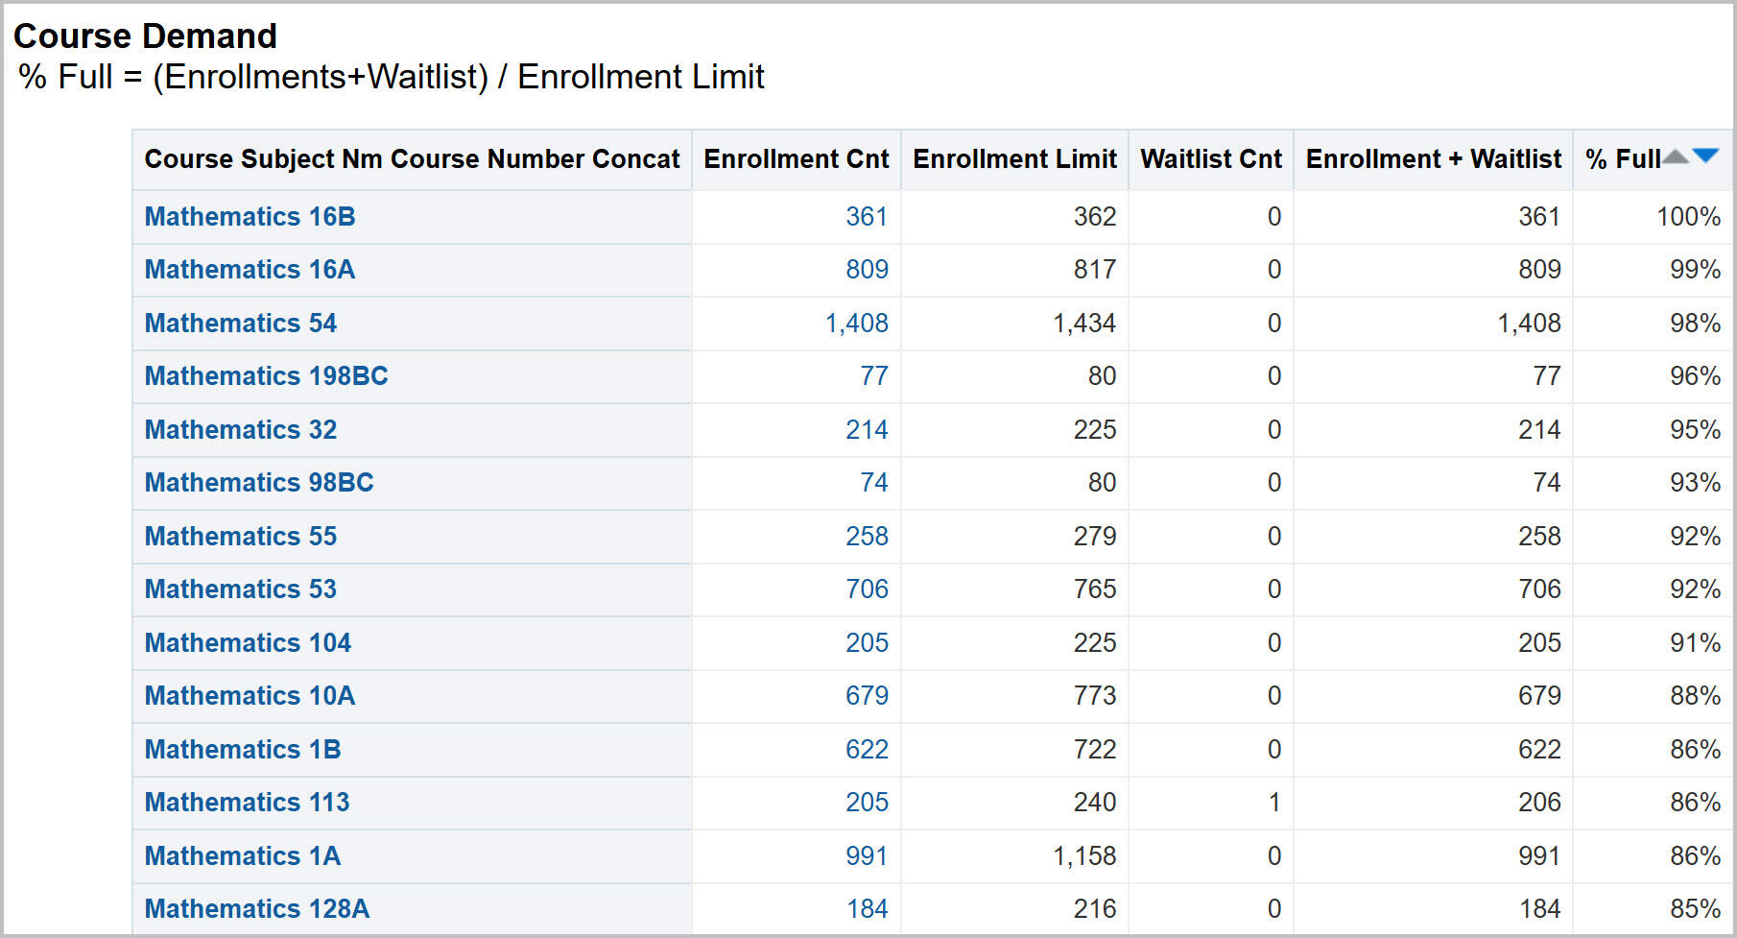Select the Waitlist Cnt column header
This screenshot has width=1737, height=938.
click(x=1211, y=158)
